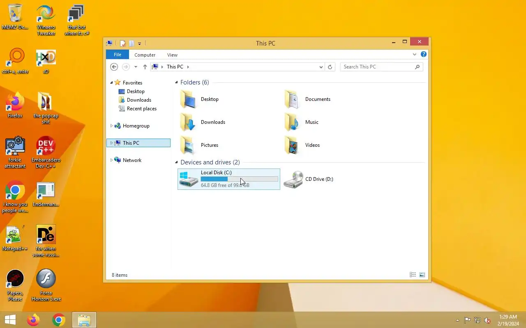
Task: Click the Action Center flag tray icon
Action: pos(468,320)
